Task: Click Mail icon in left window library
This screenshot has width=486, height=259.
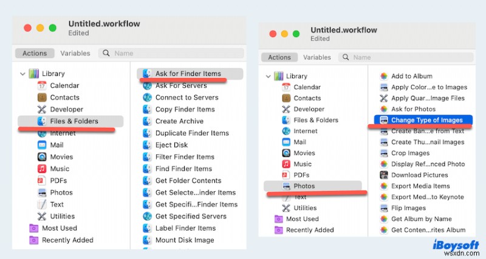Action: click(42, 145)
